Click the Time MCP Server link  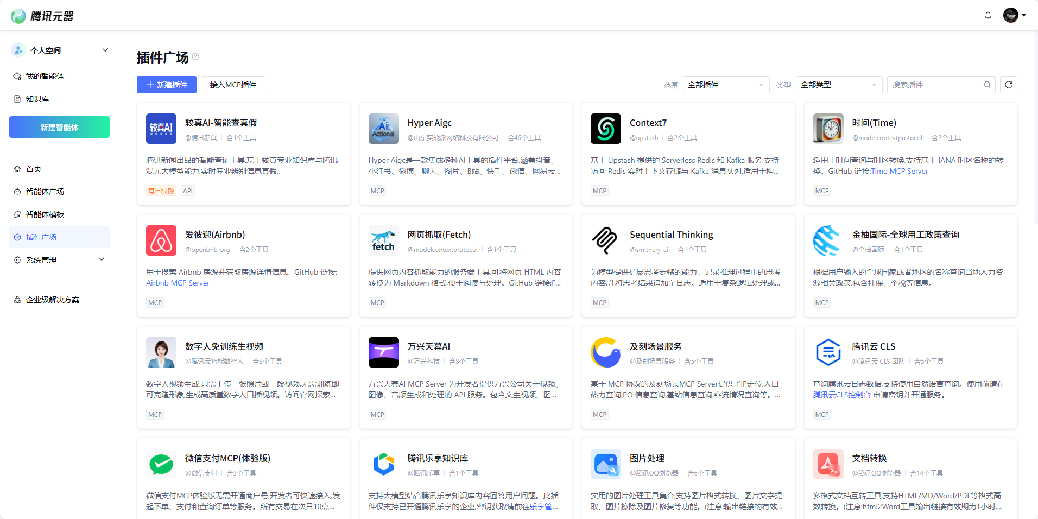[900, 171]
